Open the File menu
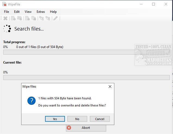The image size is (173, 134). (x=7, y=12)
